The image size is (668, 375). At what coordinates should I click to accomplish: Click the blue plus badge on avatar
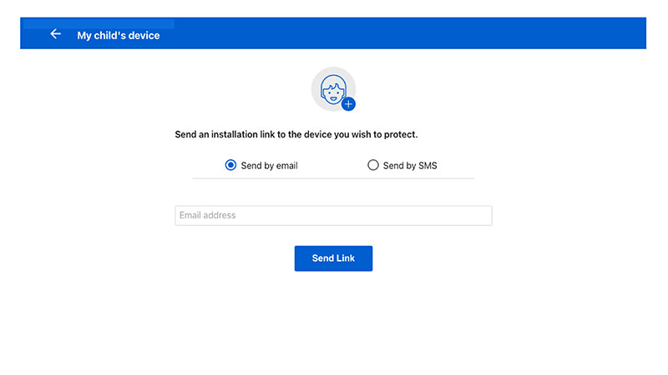(348, 103)
